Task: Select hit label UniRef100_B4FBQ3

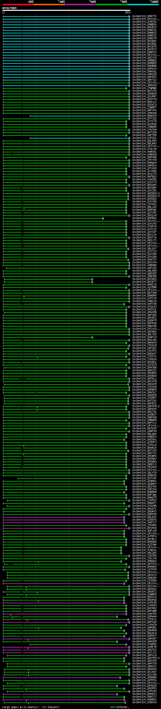Action: tap(144, 177)
